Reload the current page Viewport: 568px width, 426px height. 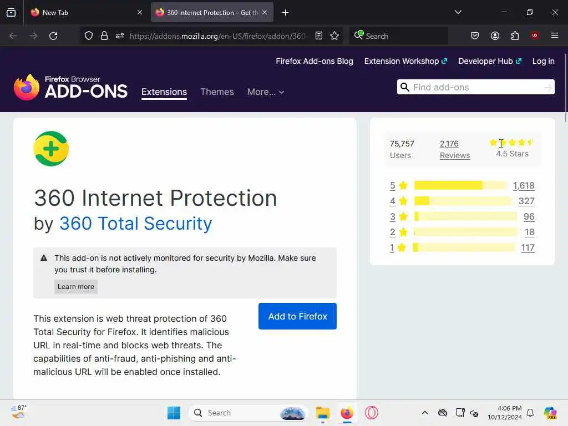pyautogui.click(x=53, y=36)
